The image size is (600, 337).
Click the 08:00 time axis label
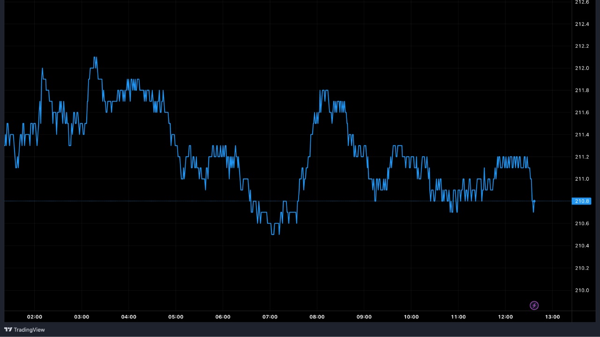pos(317,317)
